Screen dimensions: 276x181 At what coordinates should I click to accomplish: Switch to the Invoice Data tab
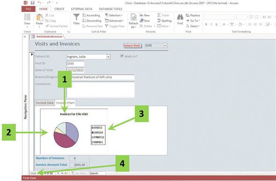click(x=45, y=103)
